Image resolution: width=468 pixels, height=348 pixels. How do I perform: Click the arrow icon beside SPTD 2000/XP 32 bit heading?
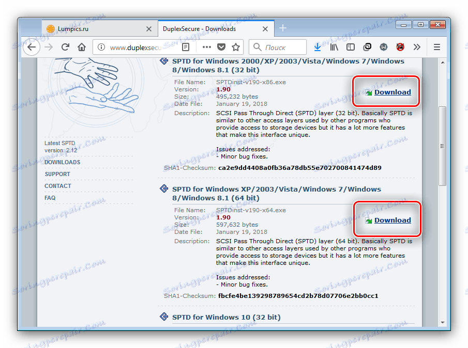coord(164,61)
